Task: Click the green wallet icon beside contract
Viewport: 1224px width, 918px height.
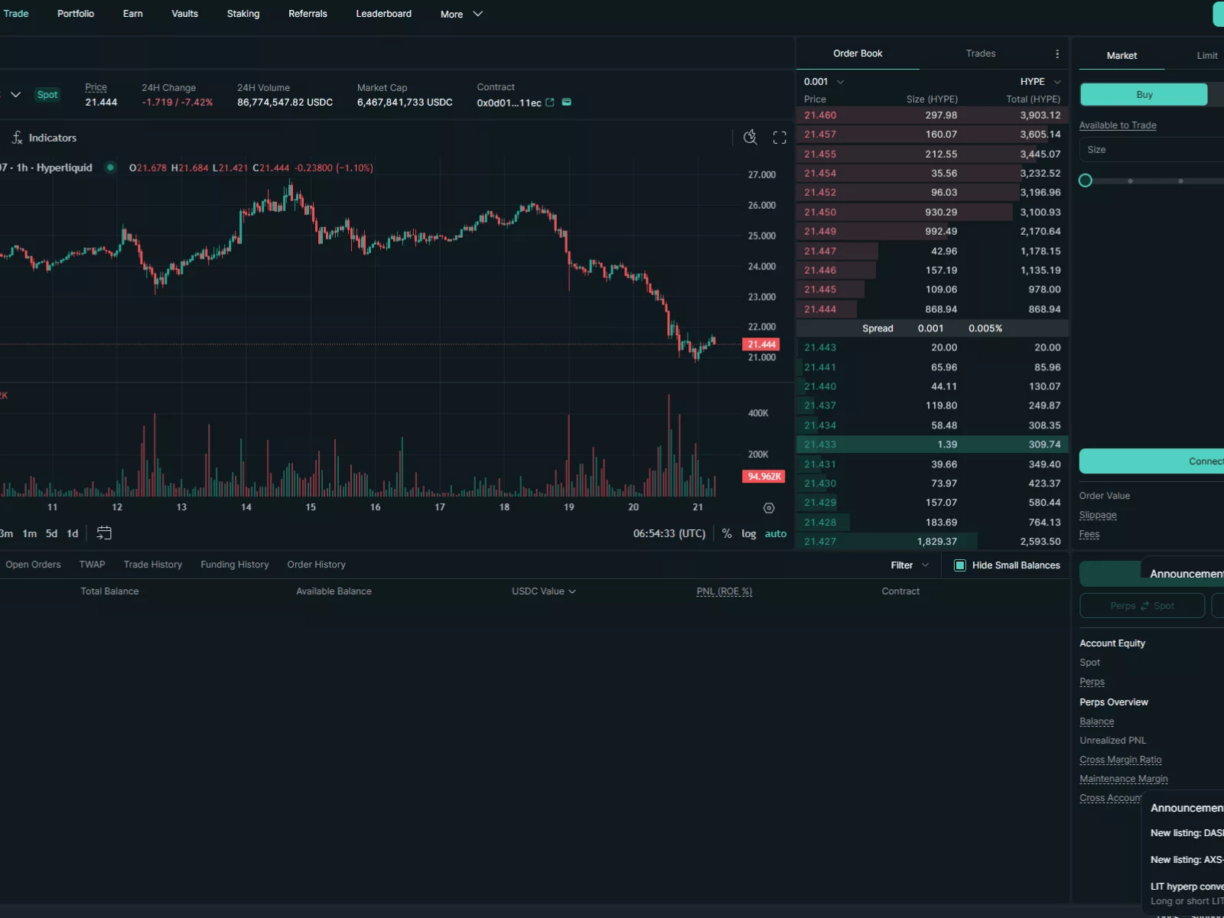Action: 567,103
